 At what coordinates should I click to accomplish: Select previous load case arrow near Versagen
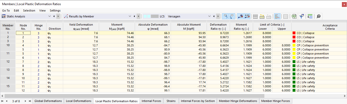coord(214,16)
